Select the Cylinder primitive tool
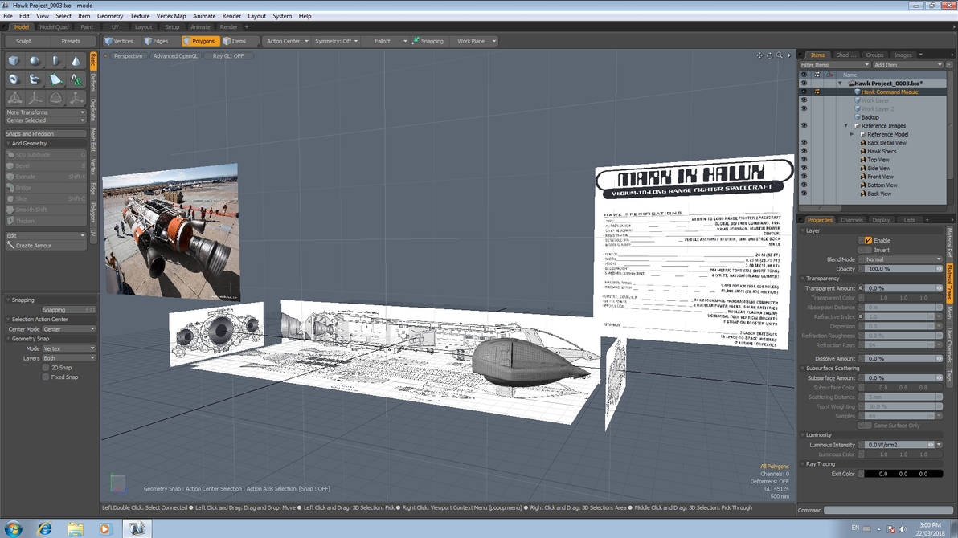The height and width of the screenshot is (538, 958). click(55, 60)
